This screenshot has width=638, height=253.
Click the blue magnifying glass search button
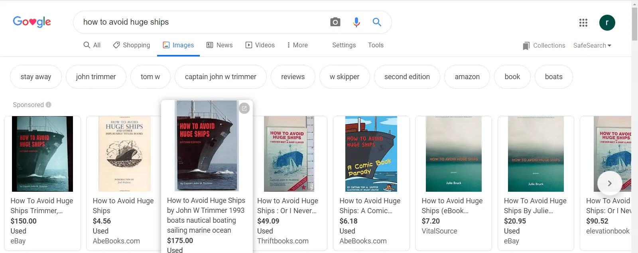tap(377, 22)
